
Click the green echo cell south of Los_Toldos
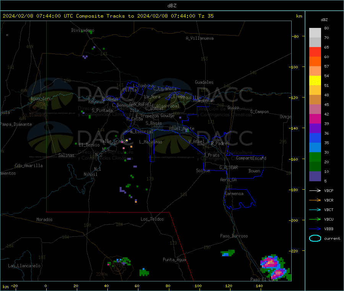tap(144, 272)
